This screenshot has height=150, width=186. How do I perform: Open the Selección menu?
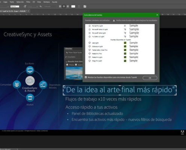click(20, 2)
